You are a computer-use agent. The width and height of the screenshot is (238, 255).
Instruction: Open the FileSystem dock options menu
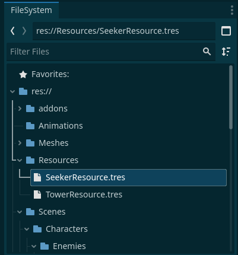click(x=232, y=10)
